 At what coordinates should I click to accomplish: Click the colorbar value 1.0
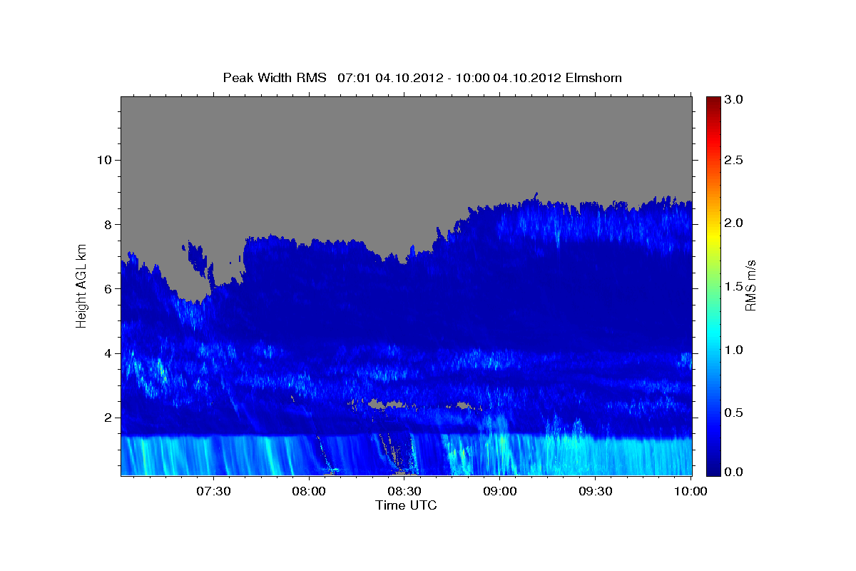[x=734, y=350]
